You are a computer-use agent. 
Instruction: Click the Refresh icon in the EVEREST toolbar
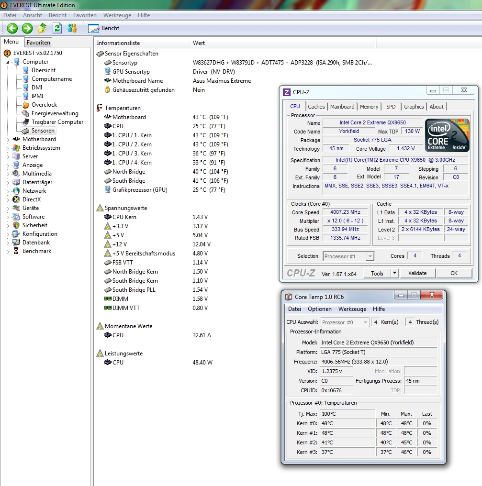pos(57,28)
